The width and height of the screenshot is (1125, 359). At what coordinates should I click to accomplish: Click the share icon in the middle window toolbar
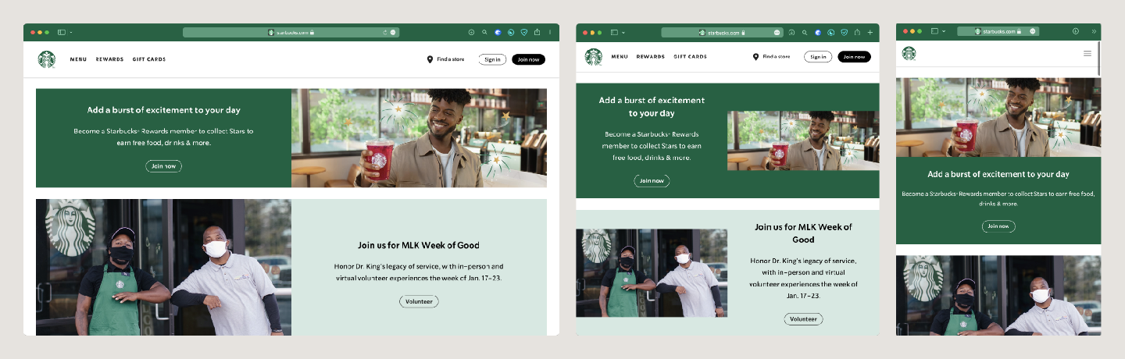click(x=857, y=32)
